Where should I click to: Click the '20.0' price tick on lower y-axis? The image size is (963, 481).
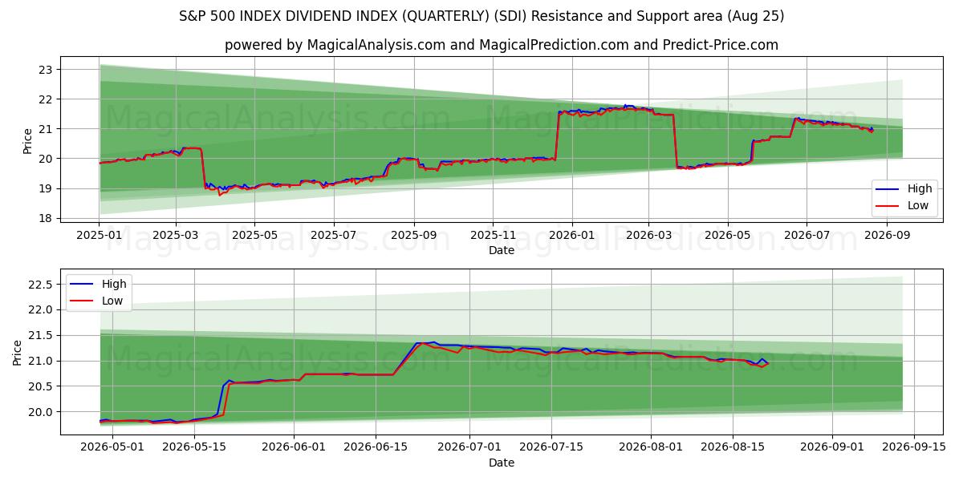click(41, 412)
